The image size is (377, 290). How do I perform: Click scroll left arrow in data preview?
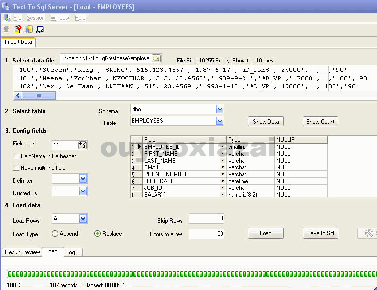pos(18,96)
